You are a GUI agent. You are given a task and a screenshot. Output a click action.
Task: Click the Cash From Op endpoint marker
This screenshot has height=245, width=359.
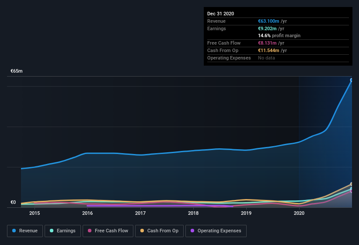click(x=352, y=184)
